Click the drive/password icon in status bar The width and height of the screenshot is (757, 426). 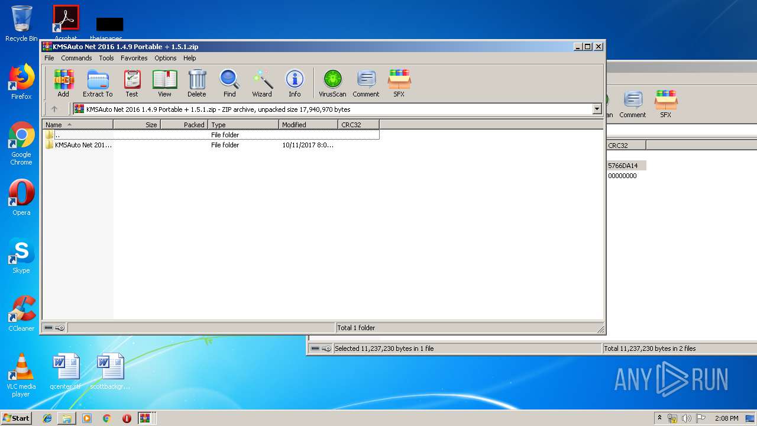click(x=54, y=328)
